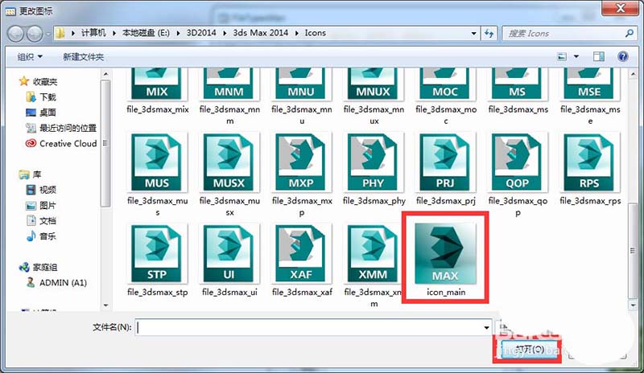
Task: Close the 更改图标 dialog
Action: click(620, 8)
